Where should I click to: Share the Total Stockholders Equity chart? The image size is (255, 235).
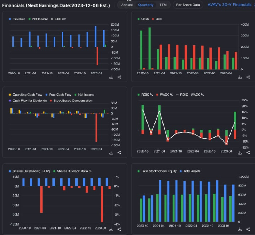(248, 229)
